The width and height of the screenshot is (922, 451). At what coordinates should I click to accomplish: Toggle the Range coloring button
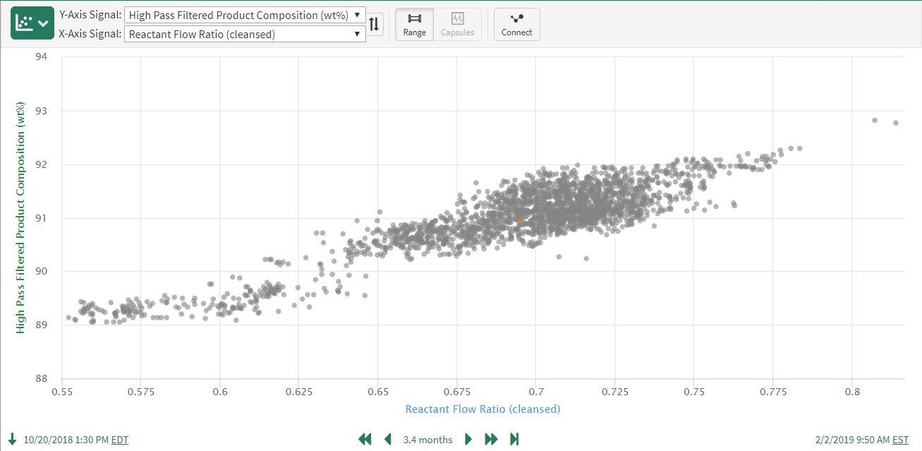(x=414, y=25)
